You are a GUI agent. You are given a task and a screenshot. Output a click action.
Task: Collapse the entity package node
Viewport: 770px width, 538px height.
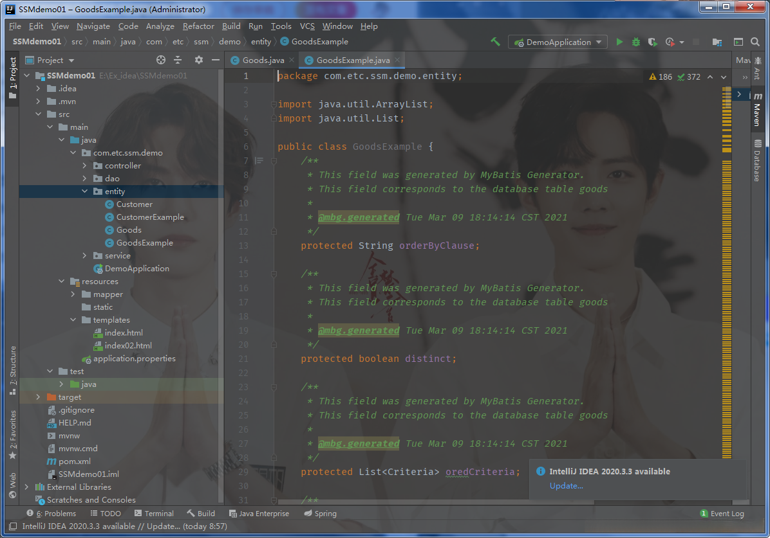point(85,192)
